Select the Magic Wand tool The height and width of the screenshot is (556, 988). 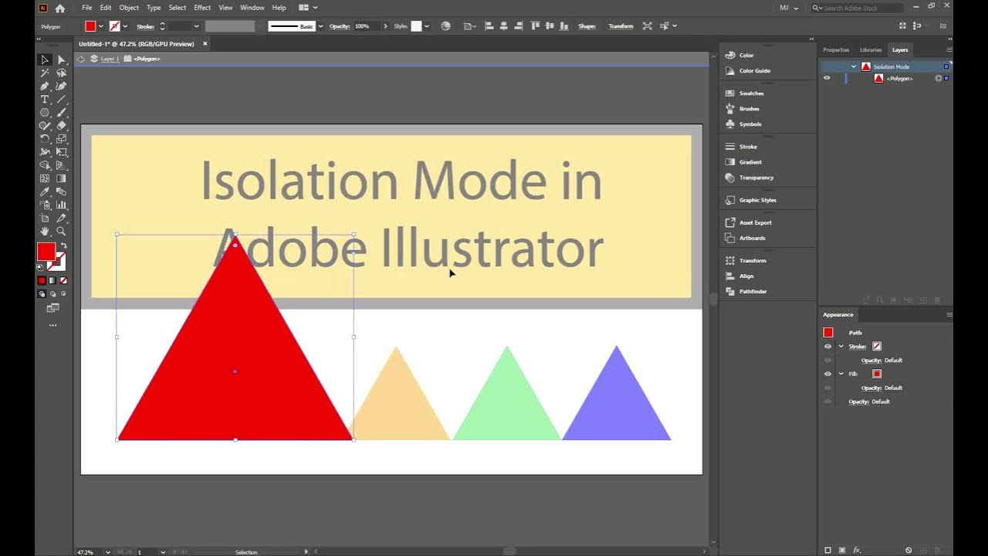coord(45,73)
